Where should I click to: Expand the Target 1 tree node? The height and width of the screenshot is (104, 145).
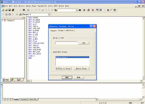tap(3, 20)
